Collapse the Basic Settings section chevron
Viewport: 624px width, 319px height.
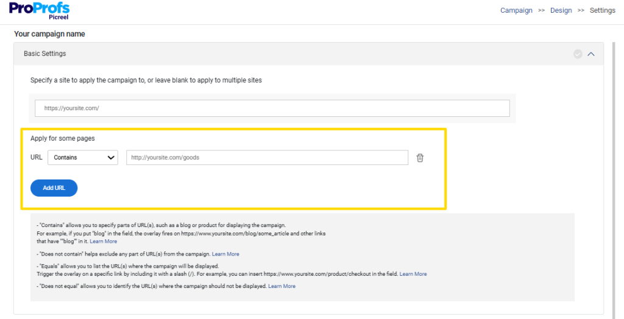coord(590,54)
